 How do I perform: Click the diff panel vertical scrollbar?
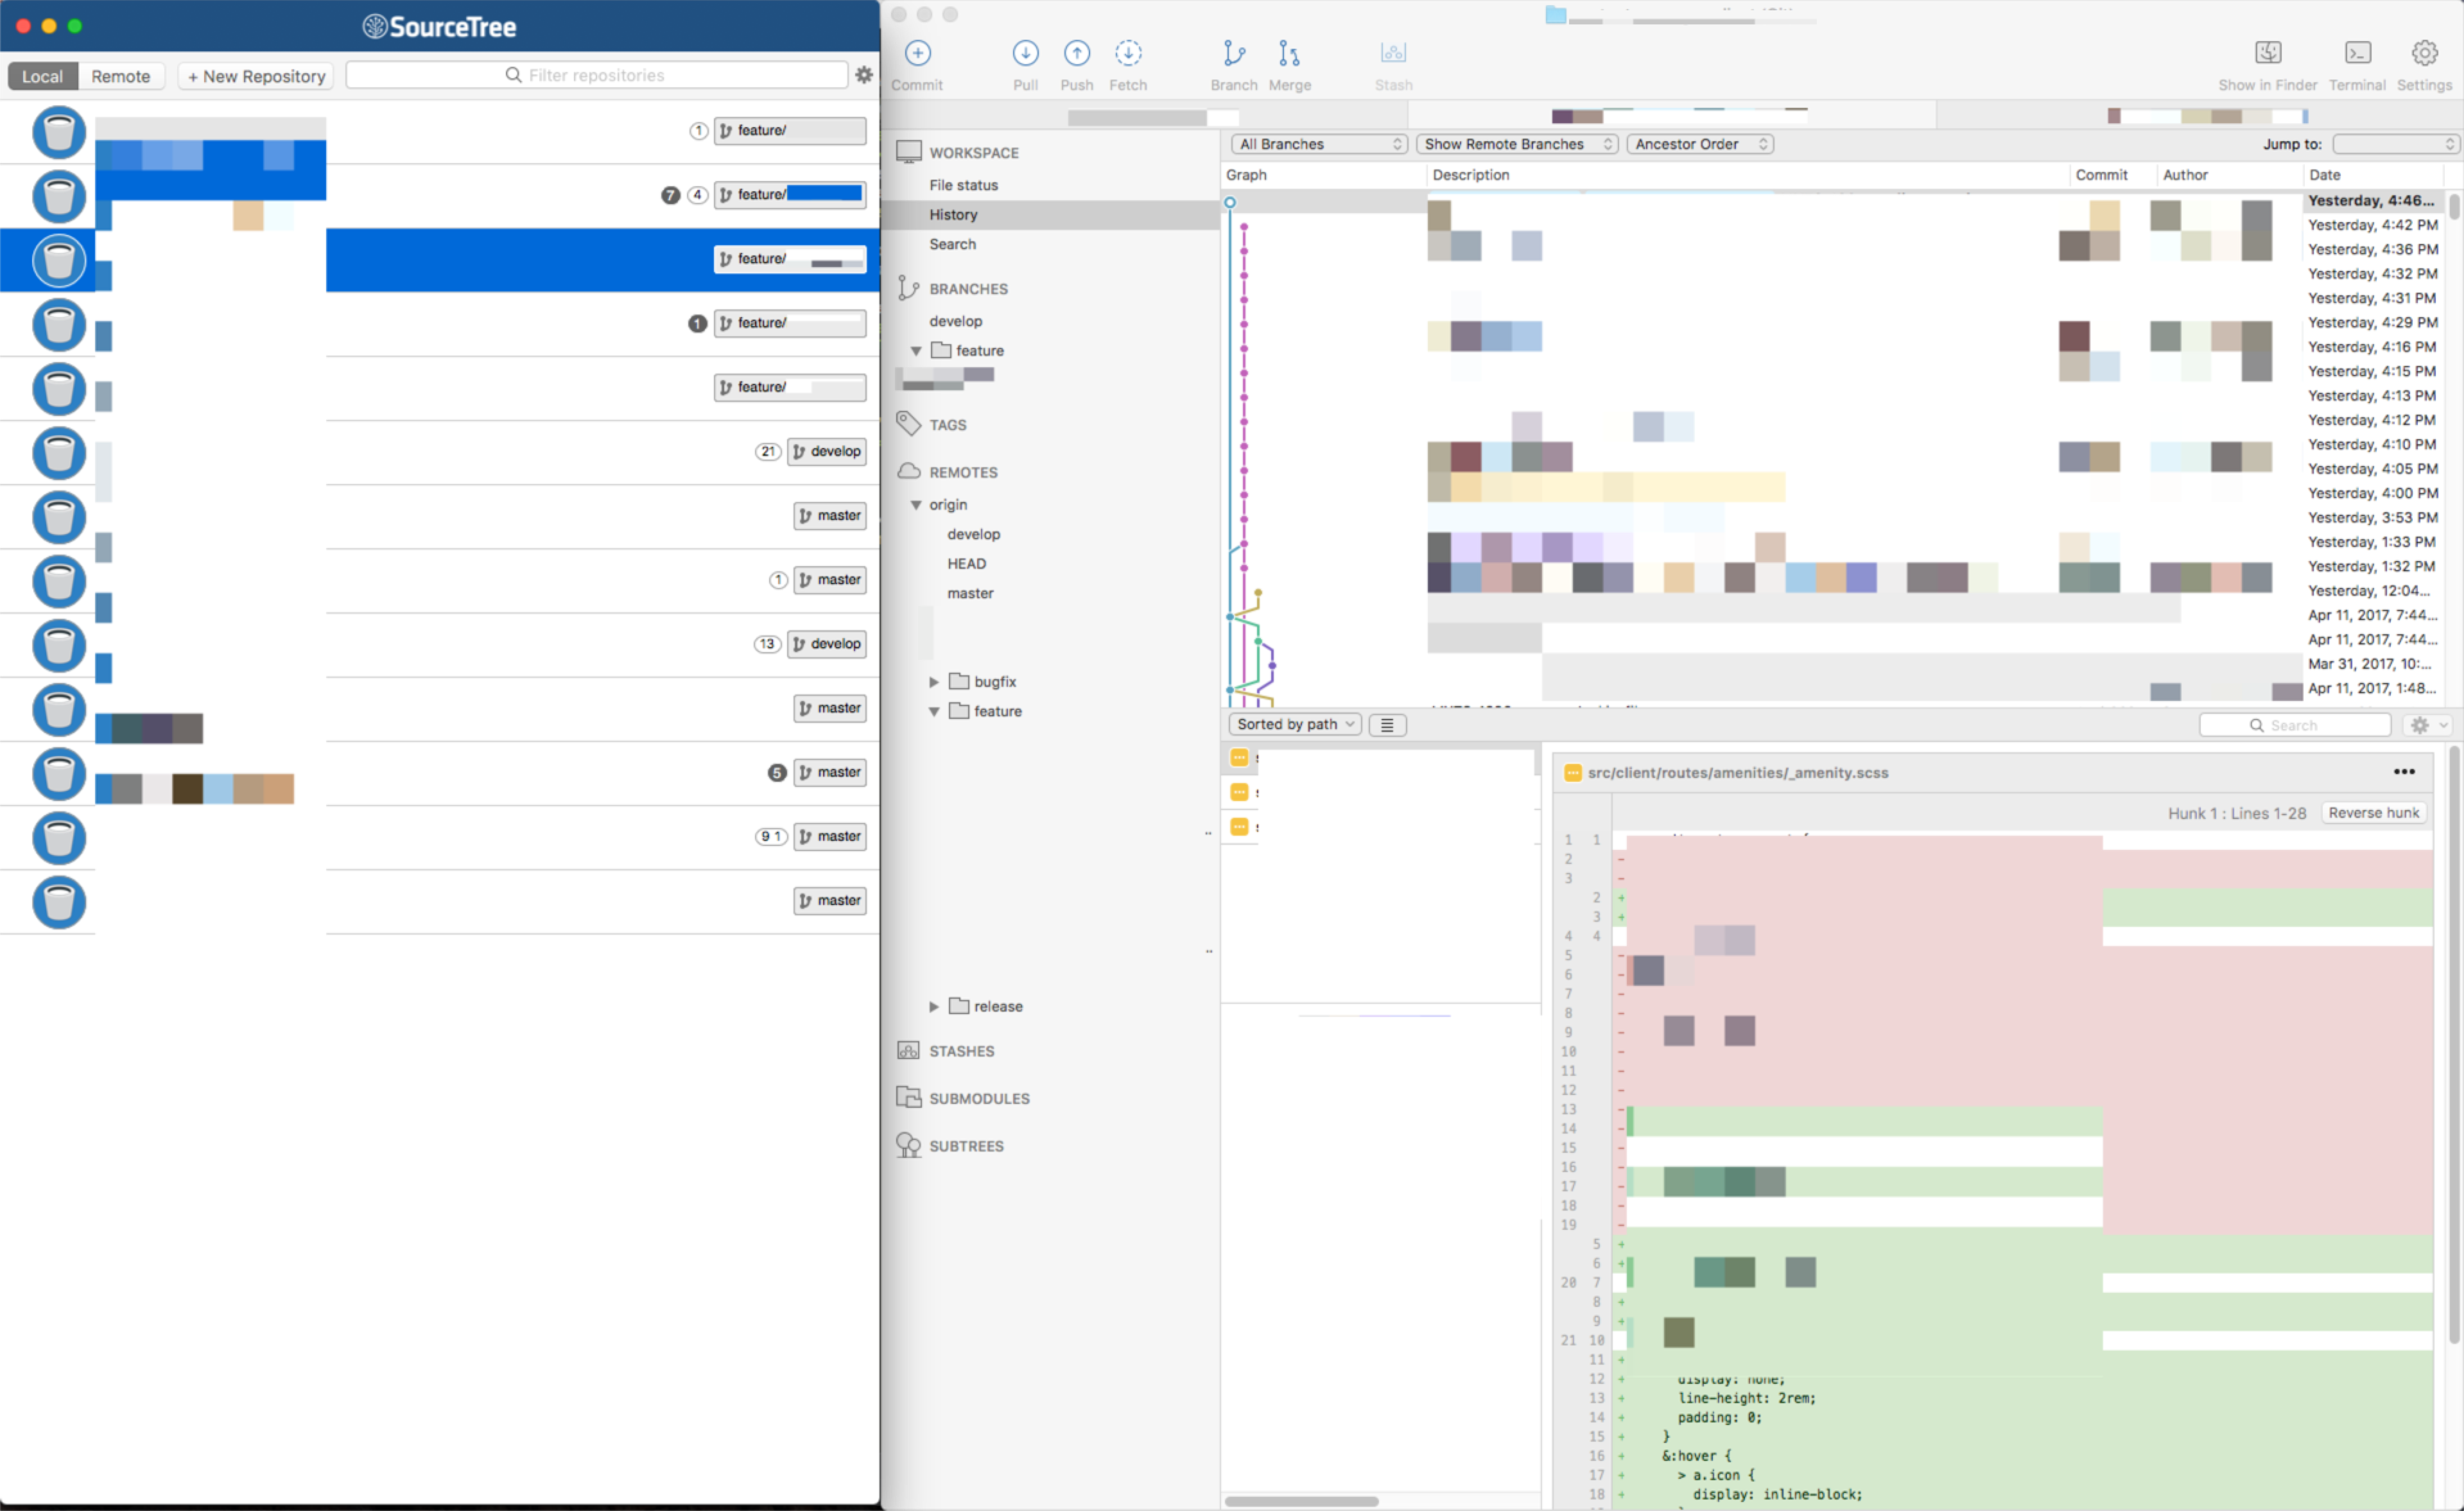click(2453, 1045)
